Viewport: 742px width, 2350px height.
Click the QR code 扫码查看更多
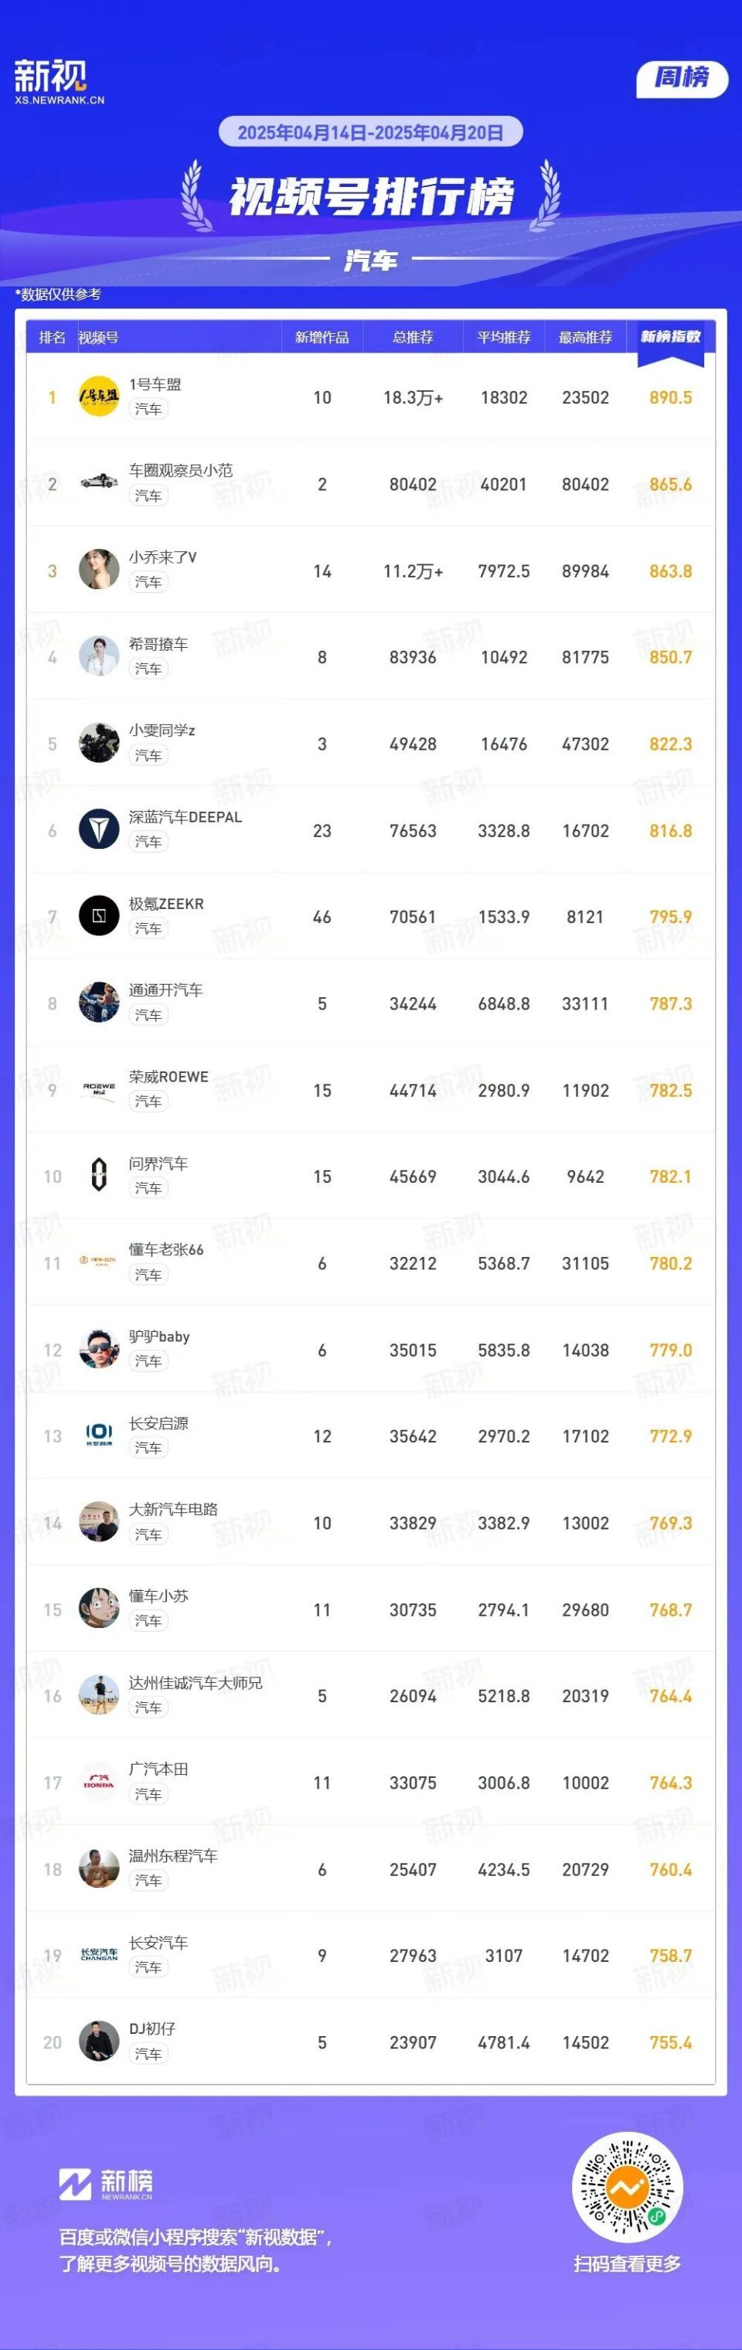point(627,2188)
